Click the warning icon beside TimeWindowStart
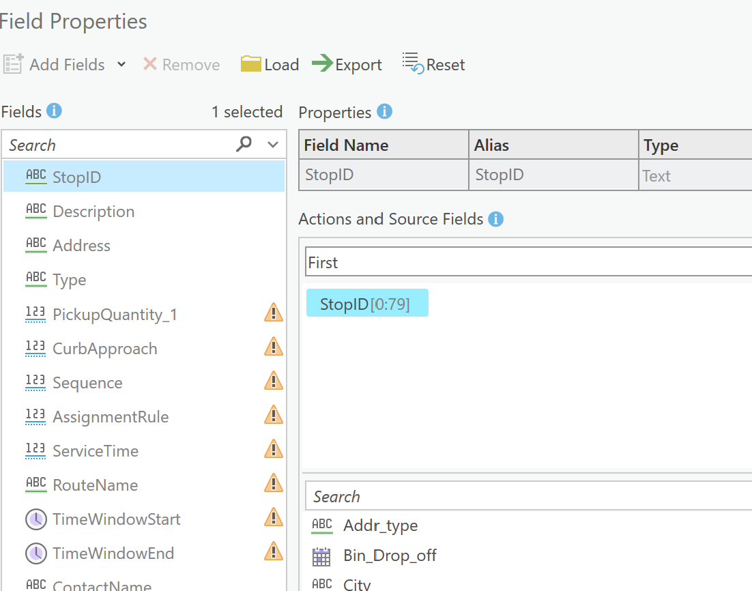 click(x=273, y=518)
